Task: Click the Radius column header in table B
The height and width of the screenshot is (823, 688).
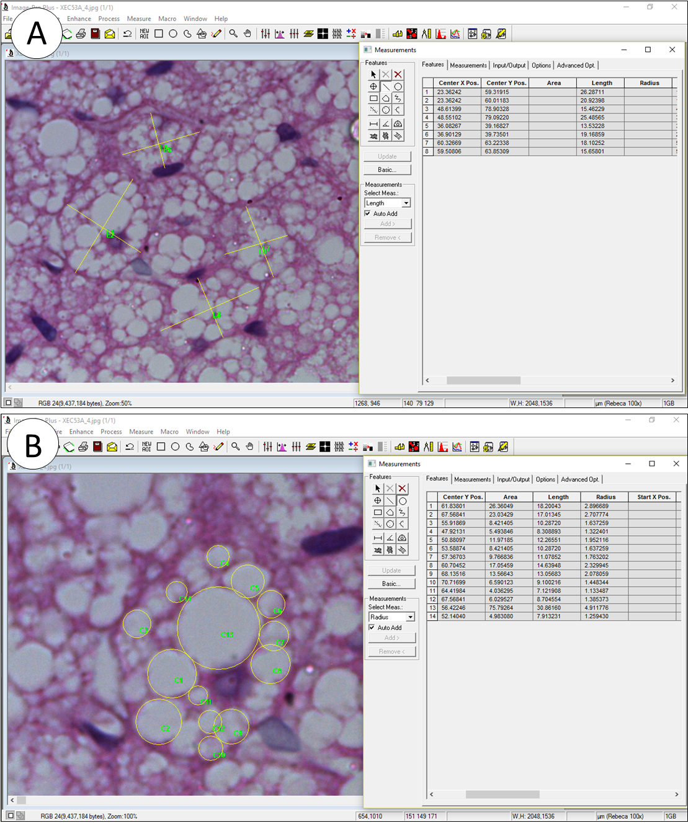Action: point(605,497)
